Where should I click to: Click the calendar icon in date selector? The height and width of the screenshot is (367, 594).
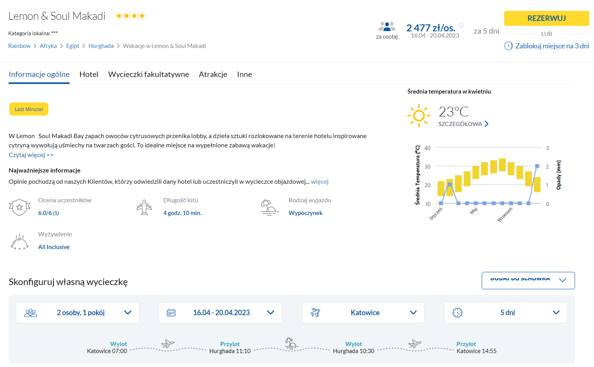coord(171,313)
